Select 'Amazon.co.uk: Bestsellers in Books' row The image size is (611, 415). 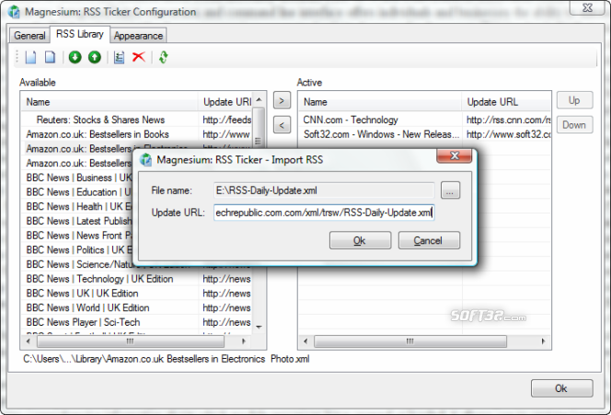tap(137, 134)
